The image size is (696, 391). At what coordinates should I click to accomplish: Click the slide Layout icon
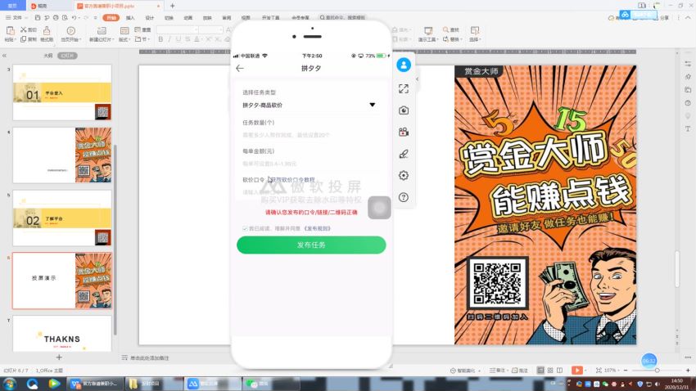124,30
